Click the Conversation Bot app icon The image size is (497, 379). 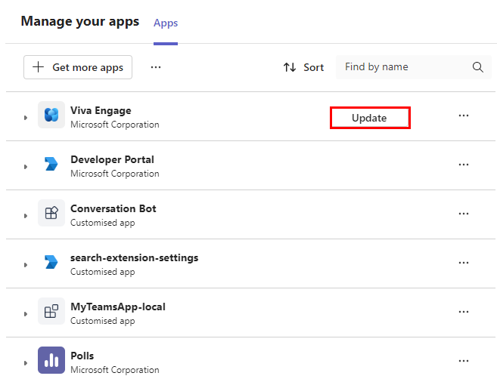[51, 214]
